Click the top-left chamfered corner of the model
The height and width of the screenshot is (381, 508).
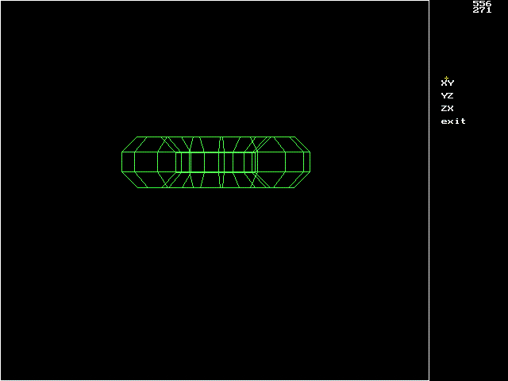pos(129,144)
